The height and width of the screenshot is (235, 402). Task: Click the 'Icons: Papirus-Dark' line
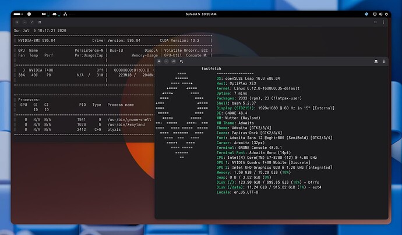(249, 133)
